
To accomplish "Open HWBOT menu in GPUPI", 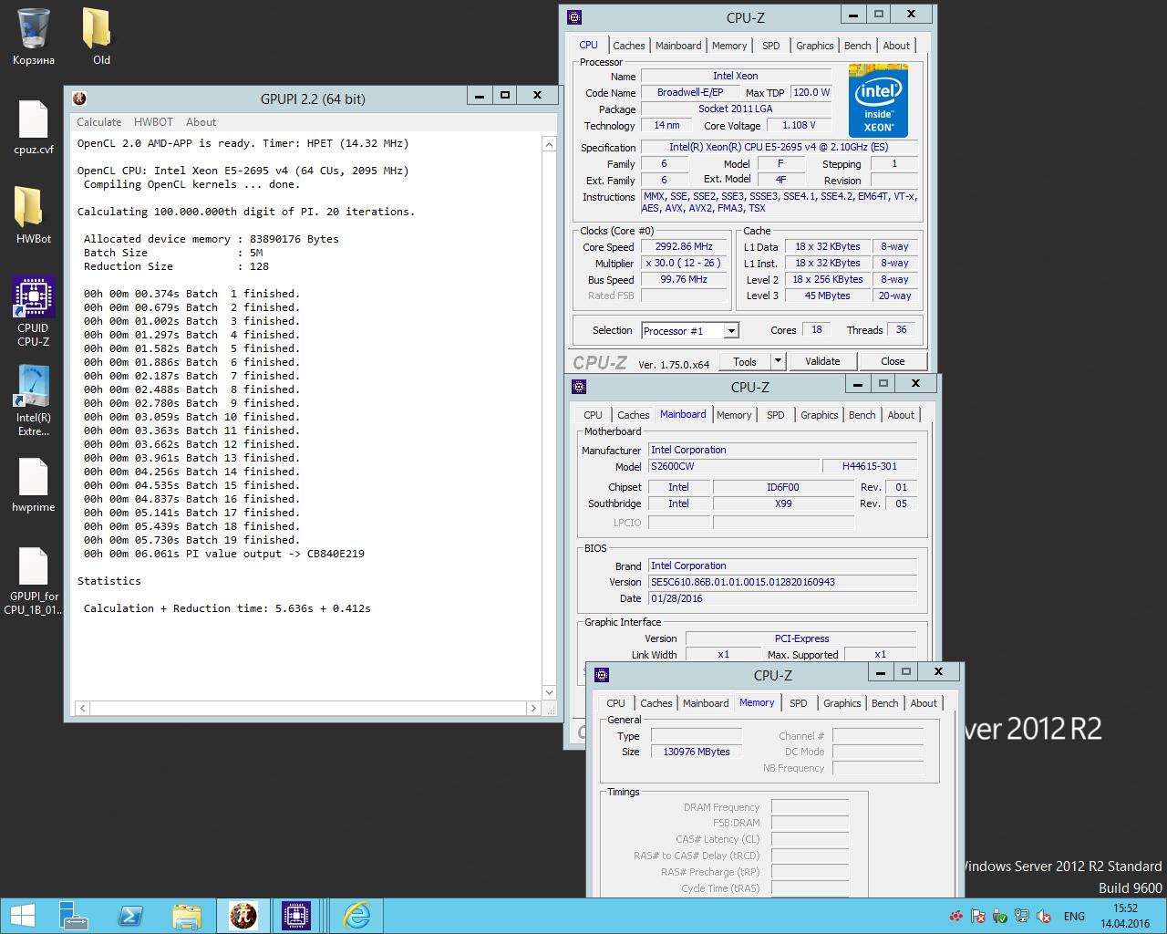I will click(153, 122).
